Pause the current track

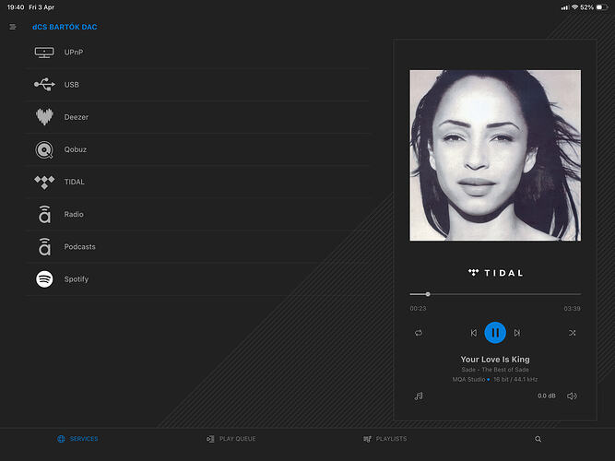[495, 333]
